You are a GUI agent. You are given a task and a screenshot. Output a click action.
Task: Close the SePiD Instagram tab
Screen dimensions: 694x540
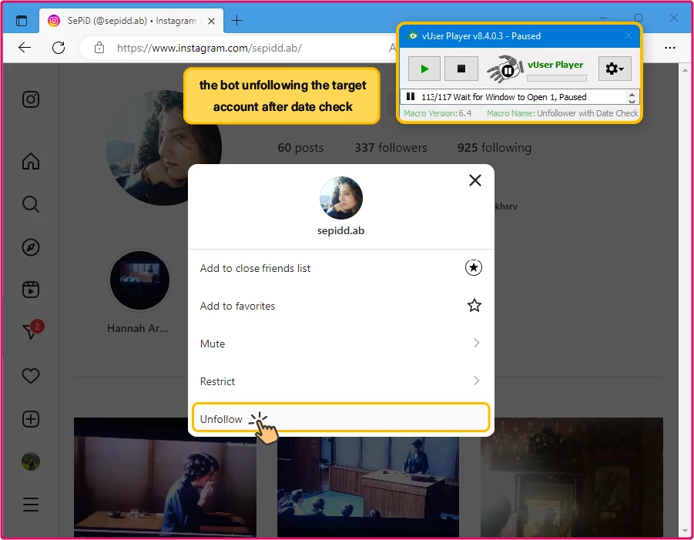click(x=211, y=21)
